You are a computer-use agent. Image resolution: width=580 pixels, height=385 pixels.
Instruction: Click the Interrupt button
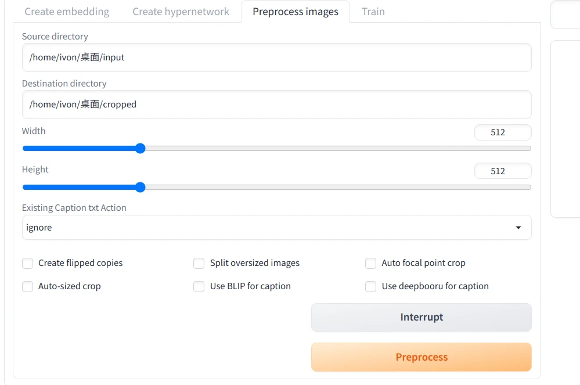421,317
